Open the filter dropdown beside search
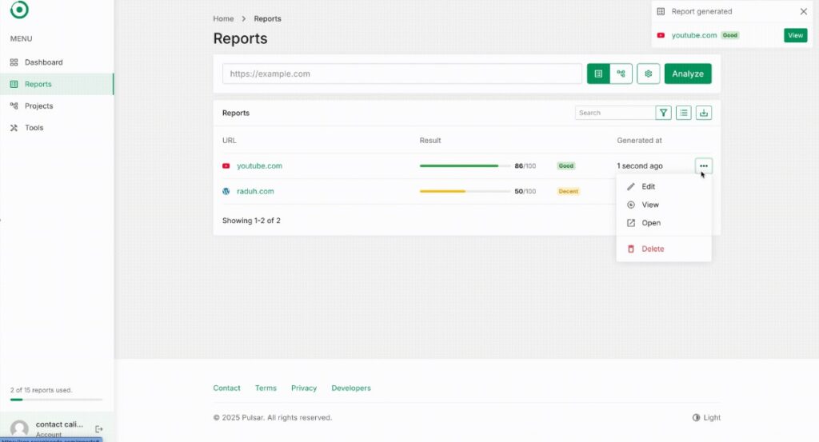Image resolution: width=819 pixels, height=442 pixels. [663, 113]
